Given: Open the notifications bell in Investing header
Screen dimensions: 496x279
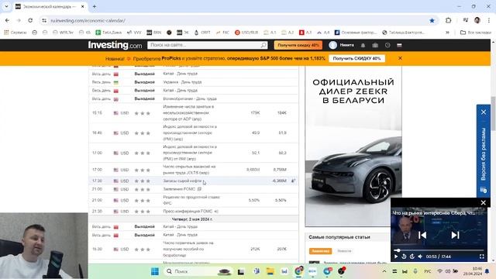Looking at the screenshot, I should point(363,45).
